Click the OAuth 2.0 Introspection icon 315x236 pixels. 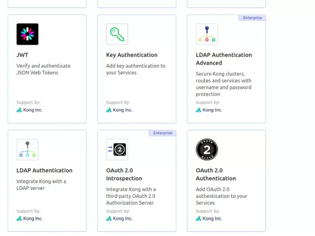(117, 149)
